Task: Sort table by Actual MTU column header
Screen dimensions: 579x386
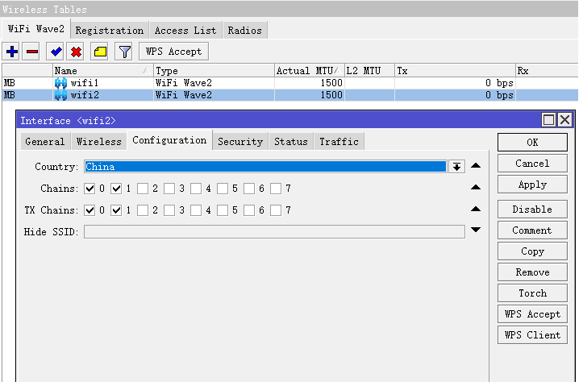Action: tap(308, 71)
